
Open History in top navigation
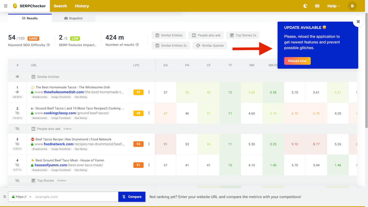82,6
